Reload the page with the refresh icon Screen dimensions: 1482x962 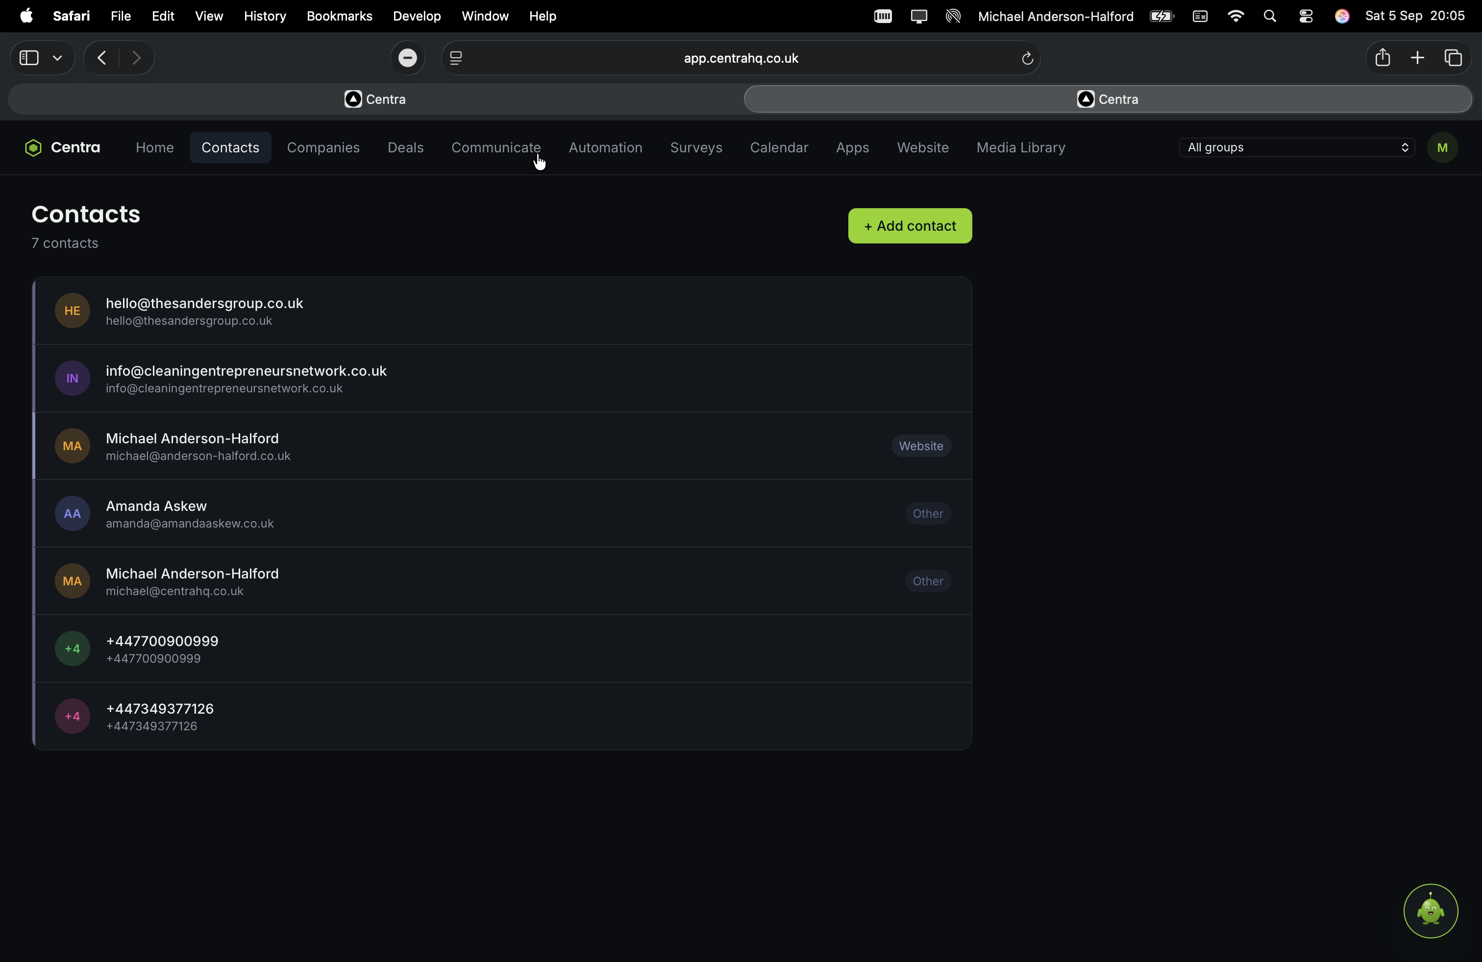click(x=1027, y=58)
